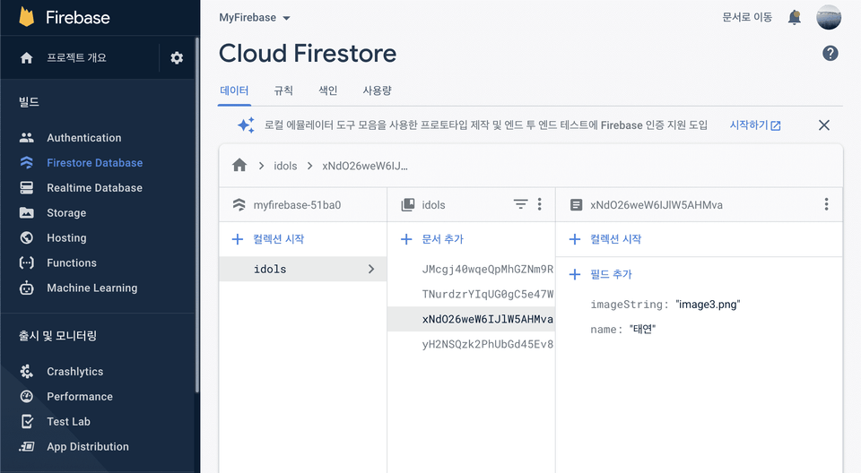This screenshot has width=861, height=473.
Task: Click idols collection column header
Action: 433,204
